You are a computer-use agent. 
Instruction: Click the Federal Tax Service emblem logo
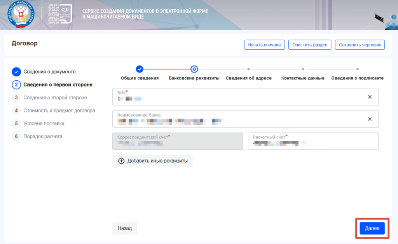(21, 14)
